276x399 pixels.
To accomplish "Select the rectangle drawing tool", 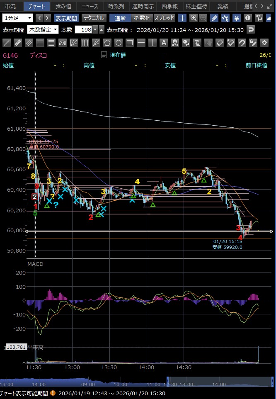I will coord(130,43).
